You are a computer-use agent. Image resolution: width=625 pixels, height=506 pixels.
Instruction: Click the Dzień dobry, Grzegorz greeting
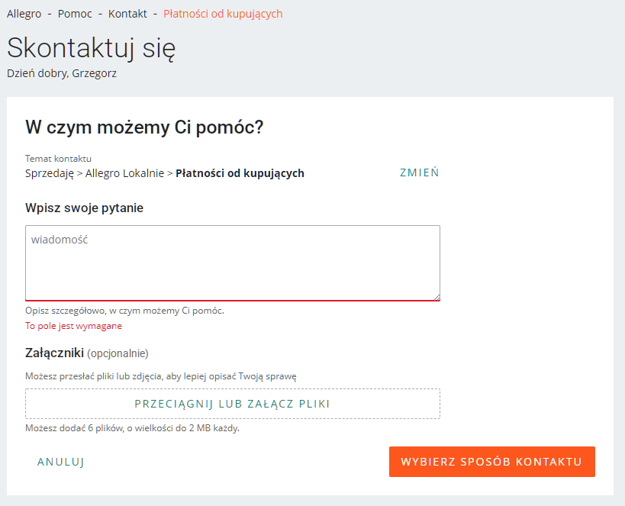tap(62, 73)
